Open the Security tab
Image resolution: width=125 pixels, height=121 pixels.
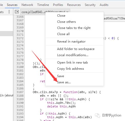click(x=90, y=5)
